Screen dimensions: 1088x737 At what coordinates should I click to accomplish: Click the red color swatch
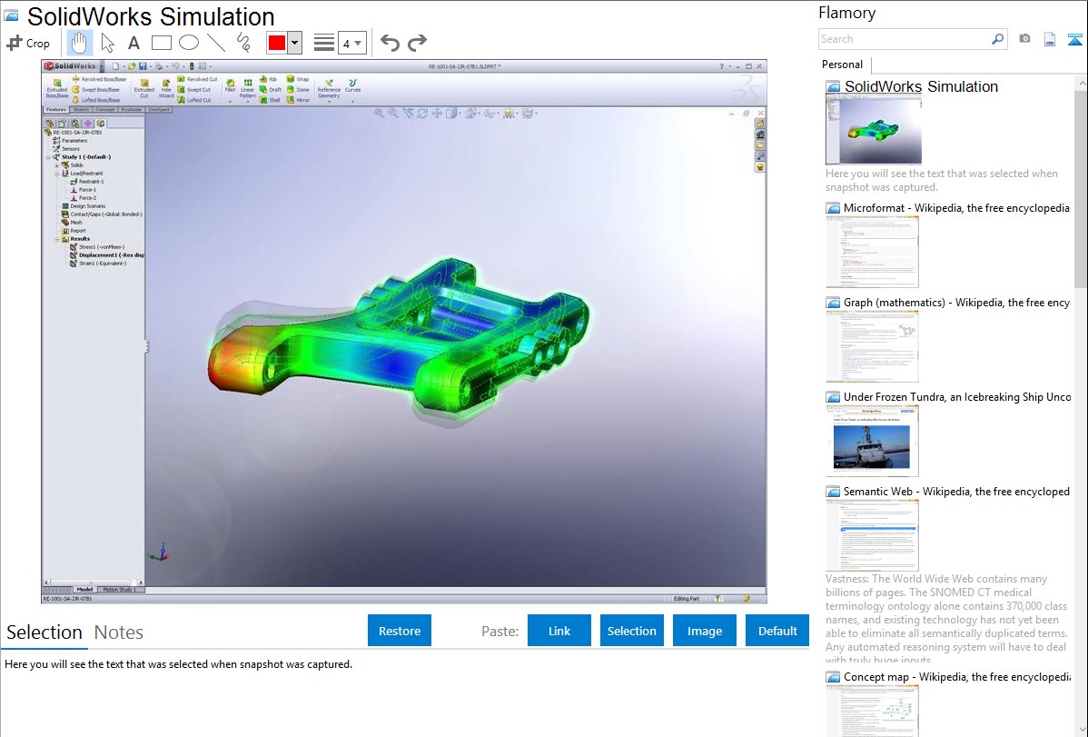tap(277, 43)
